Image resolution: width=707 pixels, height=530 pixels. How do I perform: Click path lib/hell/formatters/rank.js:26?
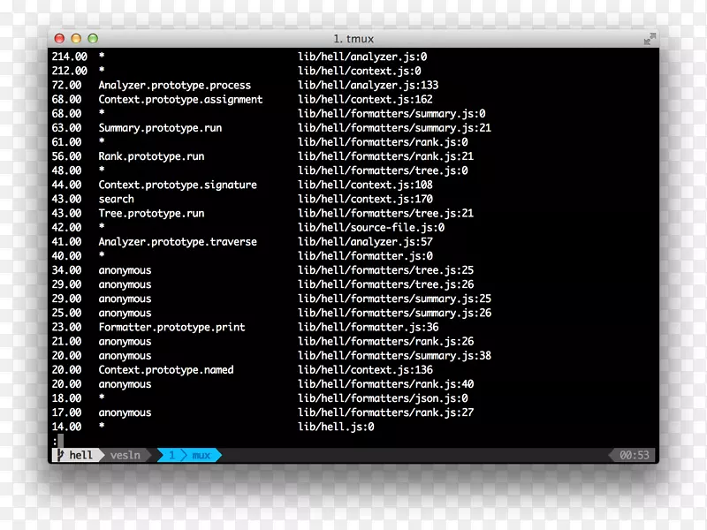pyautogui.click(x=386, y=341)
